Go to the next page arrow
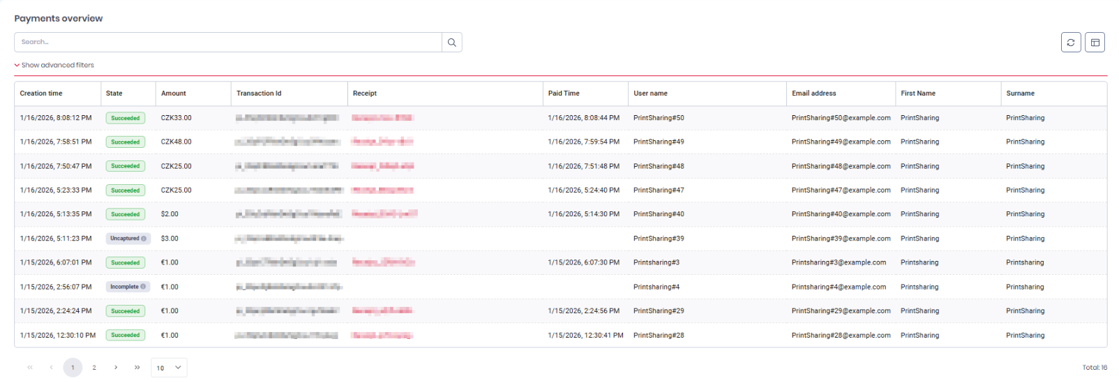 tap(116, 368)
